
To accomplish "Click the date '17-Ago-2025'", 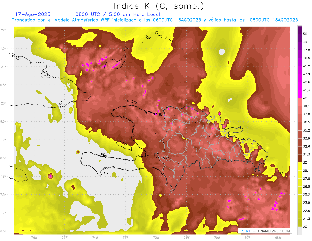I will point(33,14).
